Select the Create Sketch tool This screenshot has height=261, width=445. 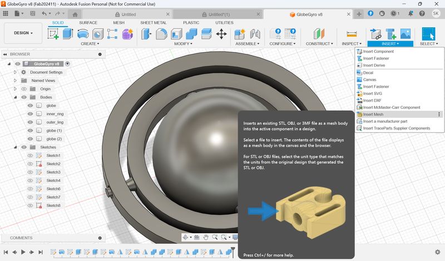pyautogui.click(x=53, y=34)
